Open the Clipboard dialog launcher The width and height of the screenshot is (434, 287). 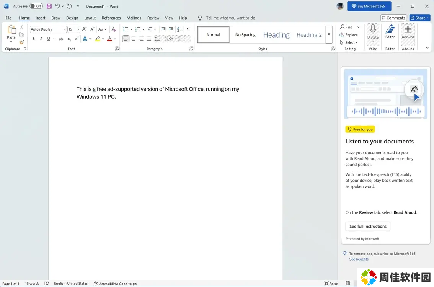(25, 49)
